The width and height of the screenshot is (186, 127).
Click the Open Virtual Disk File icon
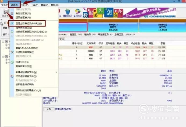tap(12, 76)
